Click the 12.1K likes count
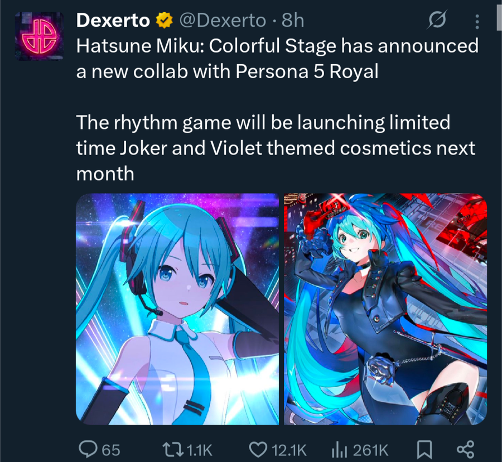The image size is (502, 462). pos(289,450)
